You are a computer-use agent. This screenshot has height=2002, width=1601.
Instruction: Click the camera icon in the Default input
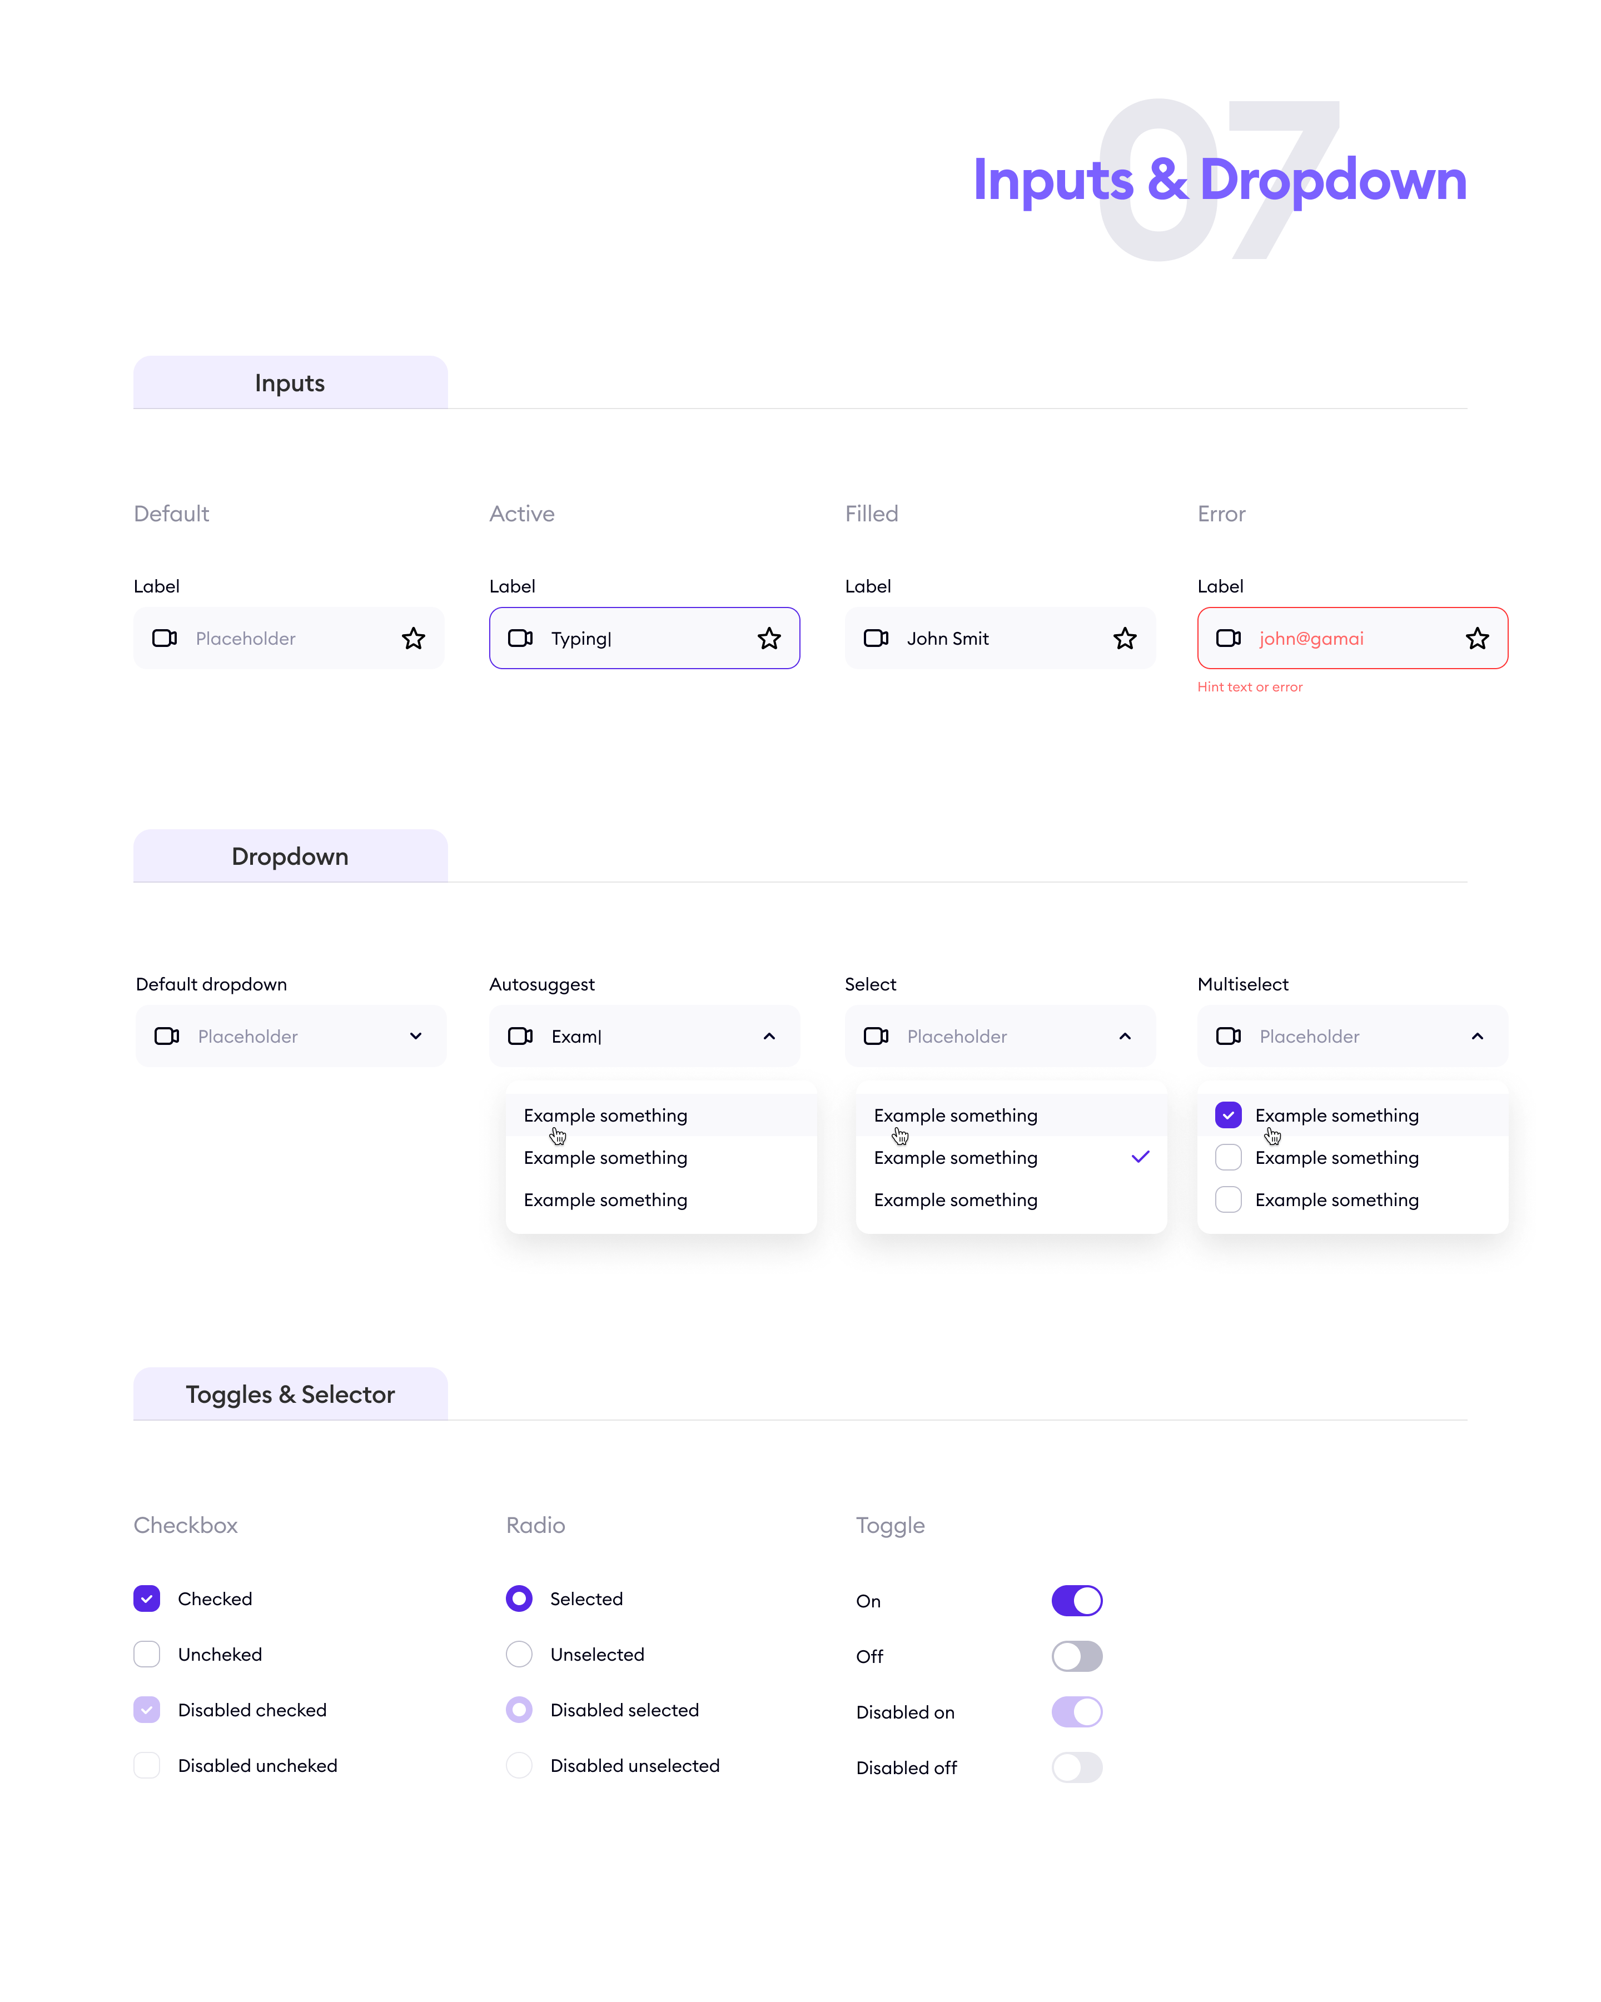point(165,638)
